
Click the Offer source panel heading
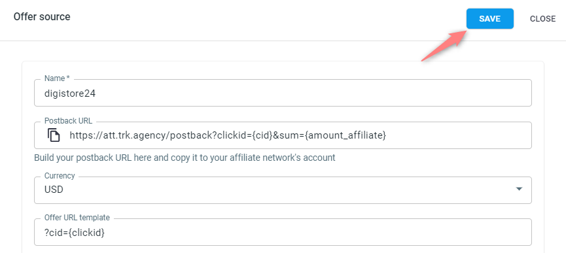(x=42, y=16)
